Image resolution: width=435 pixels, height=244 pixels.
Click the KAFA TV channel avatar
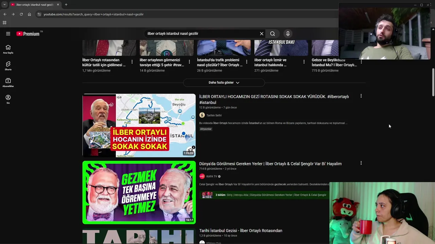point(202,176)
